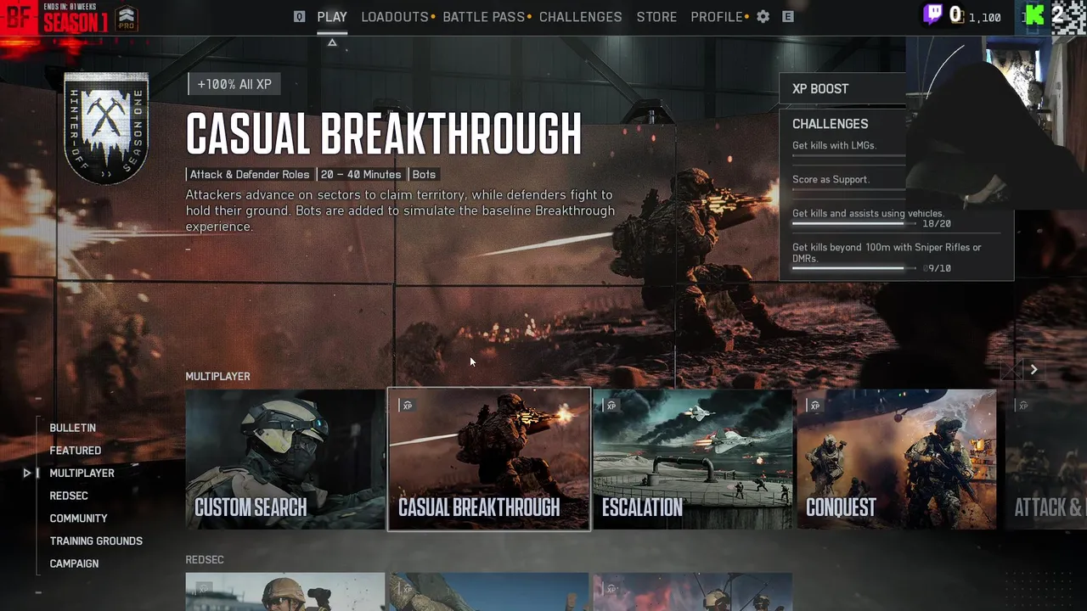1087x611 pixels.
Task: Jump to the Redsec section in sidebar
Action: point(69,496)
